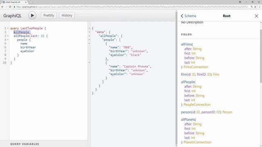The width and height of the screenshot is (262, 147).
Task: Fold the top-level result JSON brace
Action: (x=89, y=28)
